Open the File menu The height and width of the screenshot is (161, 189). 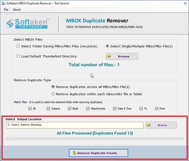coord(6,10)
